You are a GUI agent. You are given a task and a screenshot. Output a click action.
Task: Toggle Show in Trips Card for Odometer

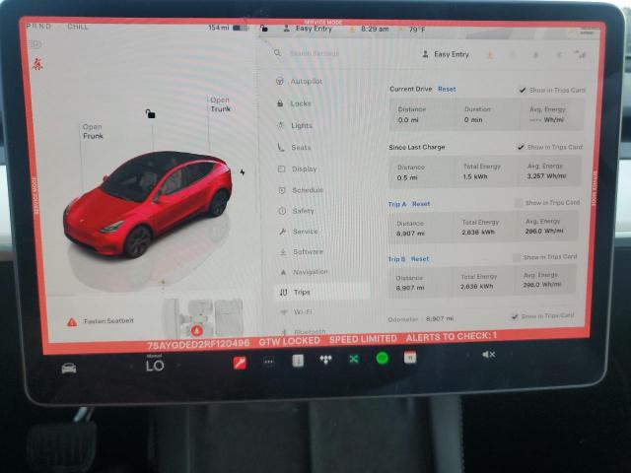[x=515, y=316]
